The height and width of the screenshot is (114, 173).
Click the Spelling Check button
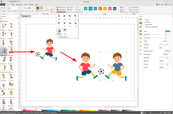(x=133, y=10)
